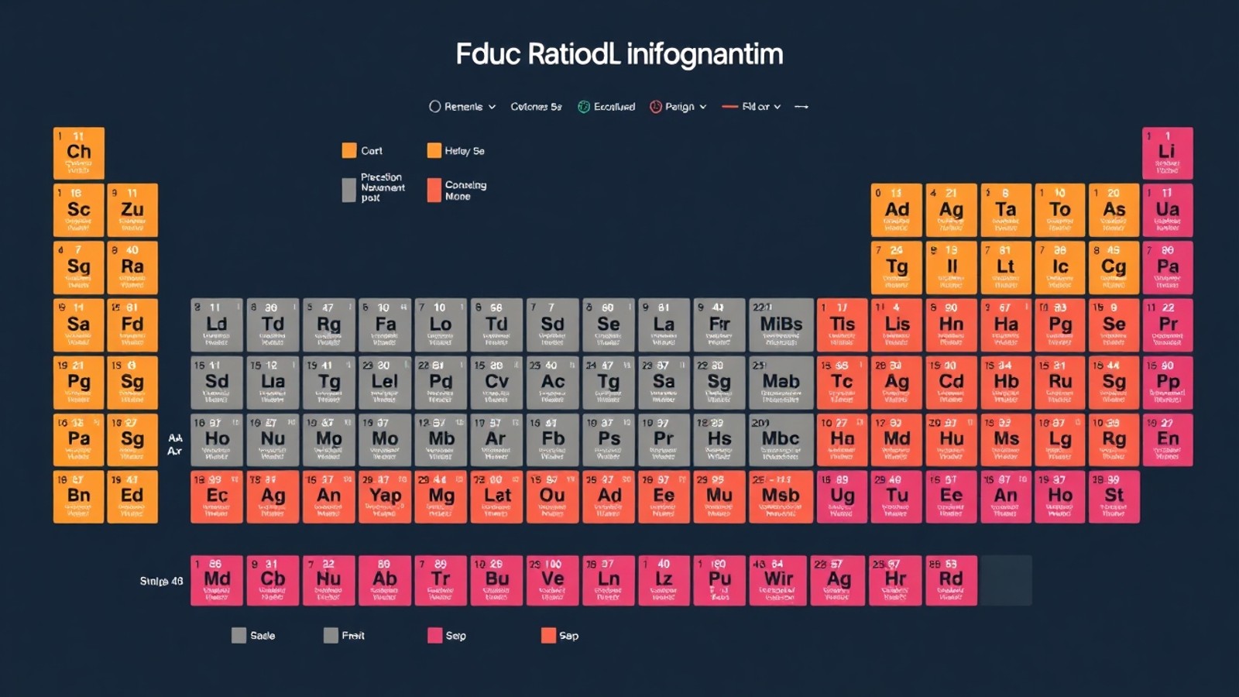Select the As element cell
The image size is (1239, 697).
[x=1114, y=210]
